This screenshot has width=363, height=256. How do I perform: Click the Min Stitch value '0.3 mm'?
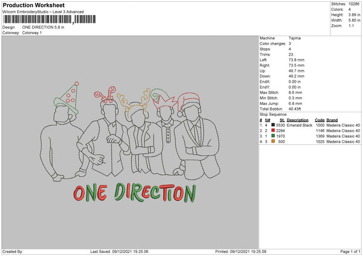pos(295,98)
